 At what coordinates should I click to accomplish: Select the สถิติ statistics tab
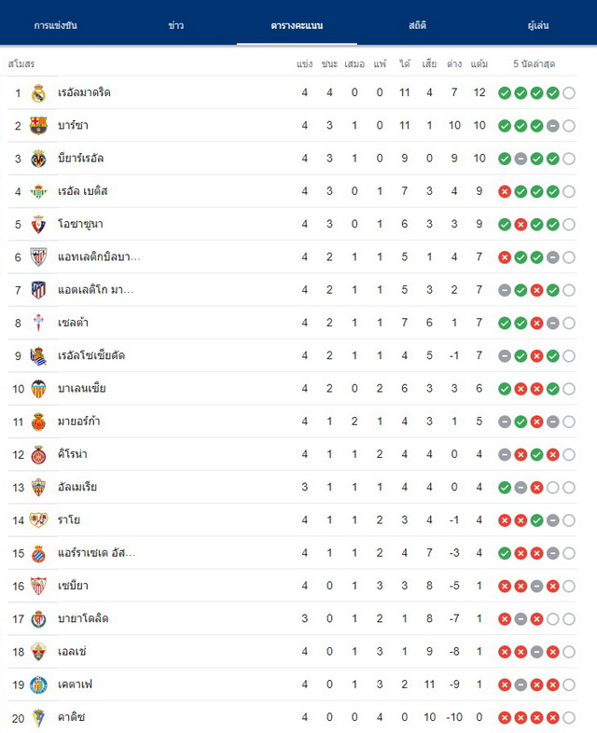[x=417, y=25]
